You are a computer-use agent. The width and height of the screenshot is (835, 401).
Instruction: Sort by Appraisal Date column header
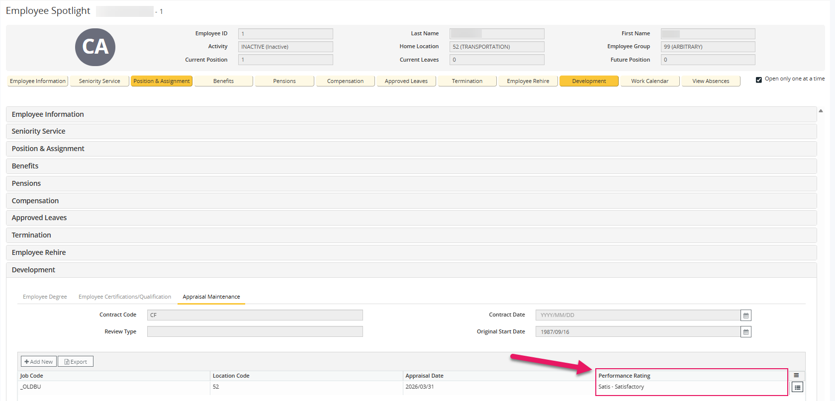[x=499, y=376]
